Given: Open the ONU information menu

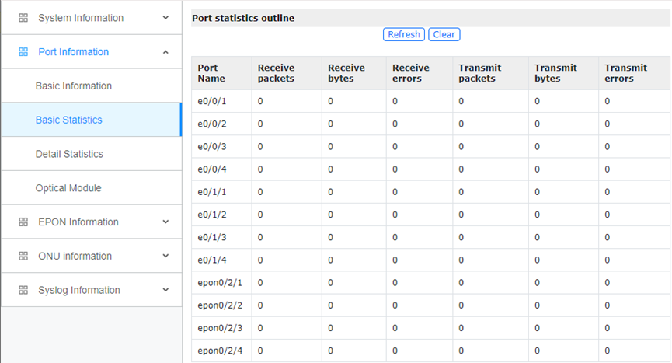Looking at the screenshot, I should (92, 256).
